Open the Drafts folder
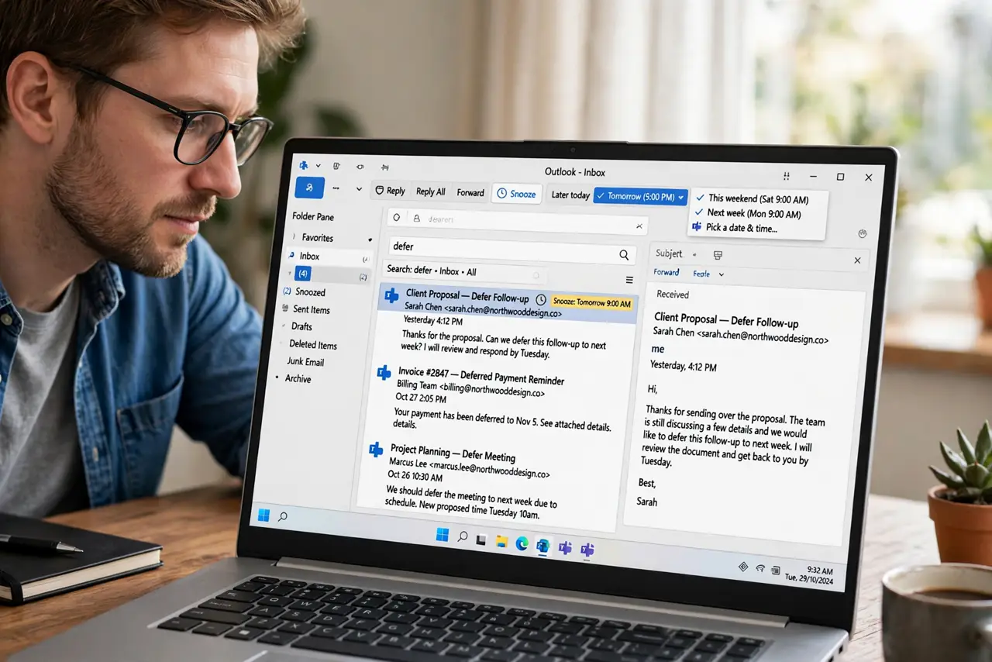The height and width of the screenshot is (662, 992). point(301,327)
